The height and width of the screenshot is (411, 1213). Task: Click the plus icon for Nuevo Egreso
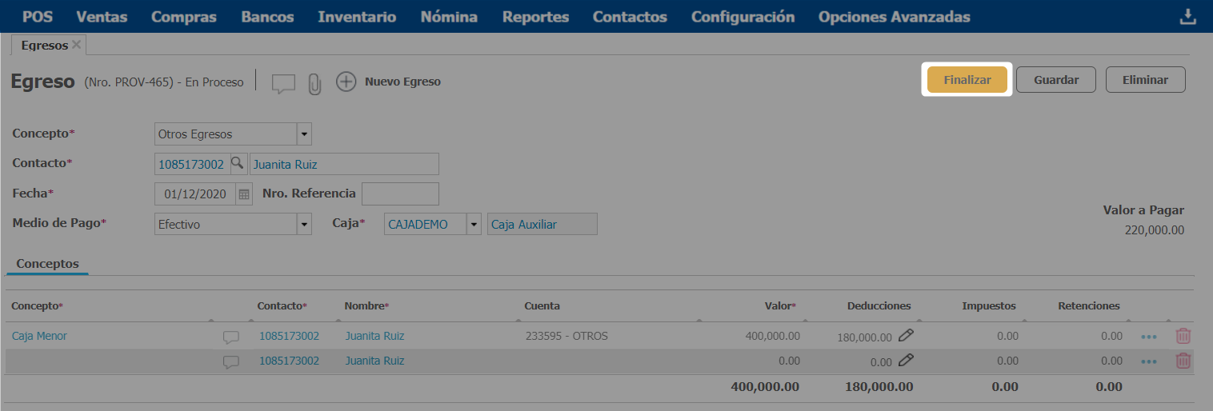(x=346, y=82)
